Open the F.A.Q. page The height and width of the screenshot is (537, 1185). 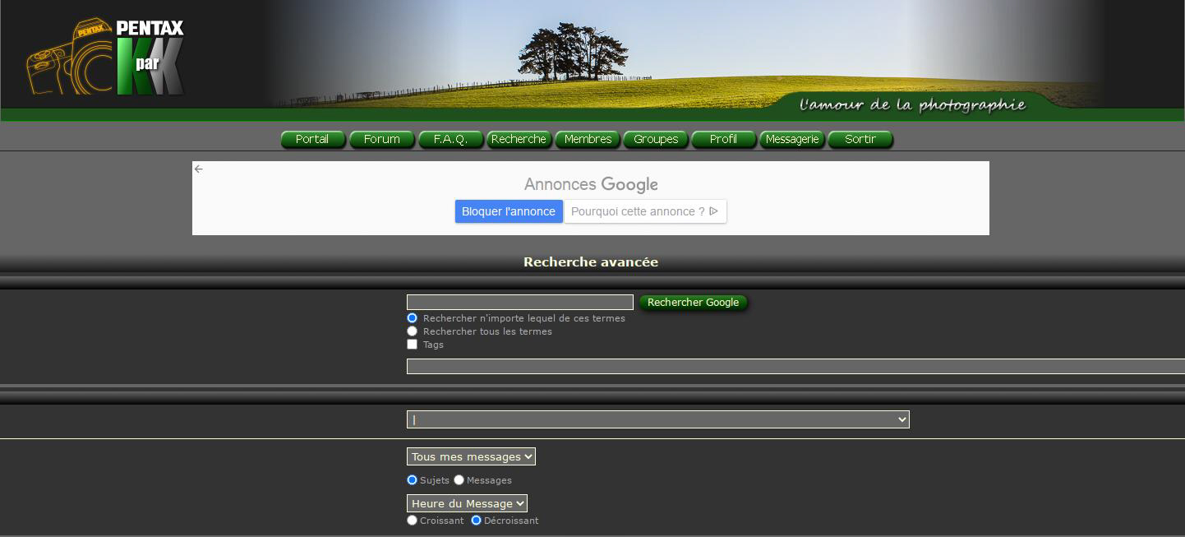(450, 140)
